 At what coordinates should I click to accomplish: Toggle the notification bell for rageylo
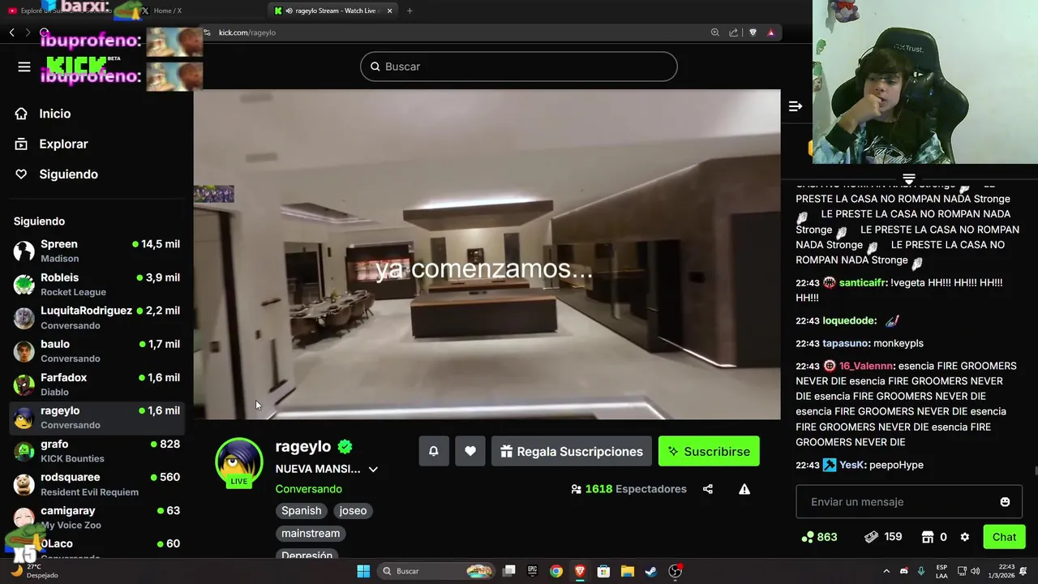tap(434, 451)
